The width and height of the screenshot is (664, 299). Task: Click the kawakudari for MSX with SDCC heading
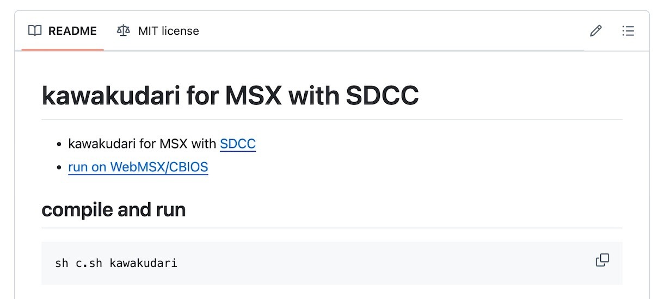[230, 96]
